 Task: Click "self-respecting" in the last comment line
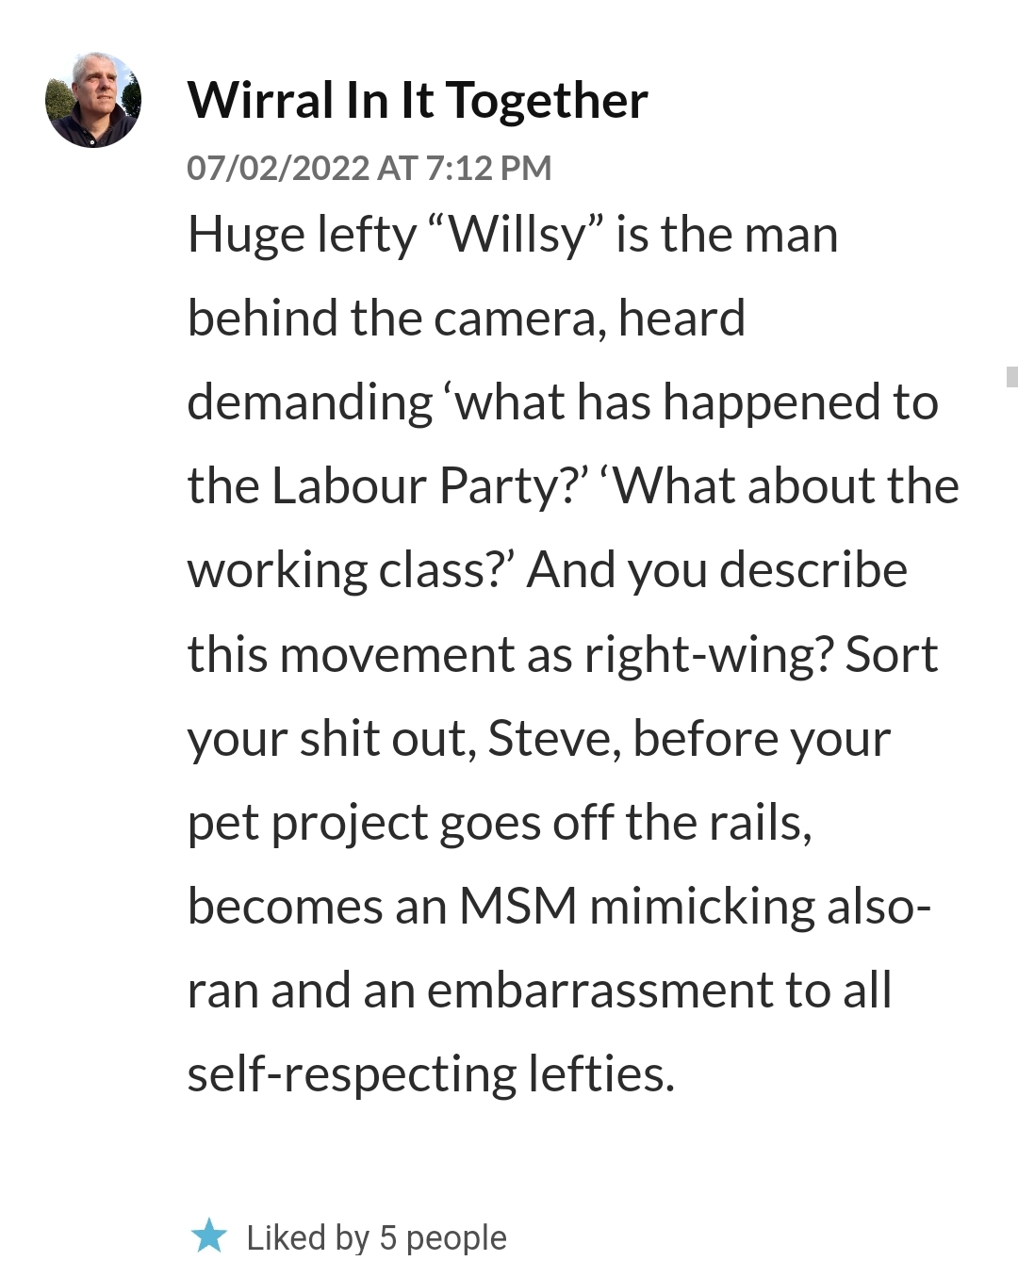pos(351,1074)
